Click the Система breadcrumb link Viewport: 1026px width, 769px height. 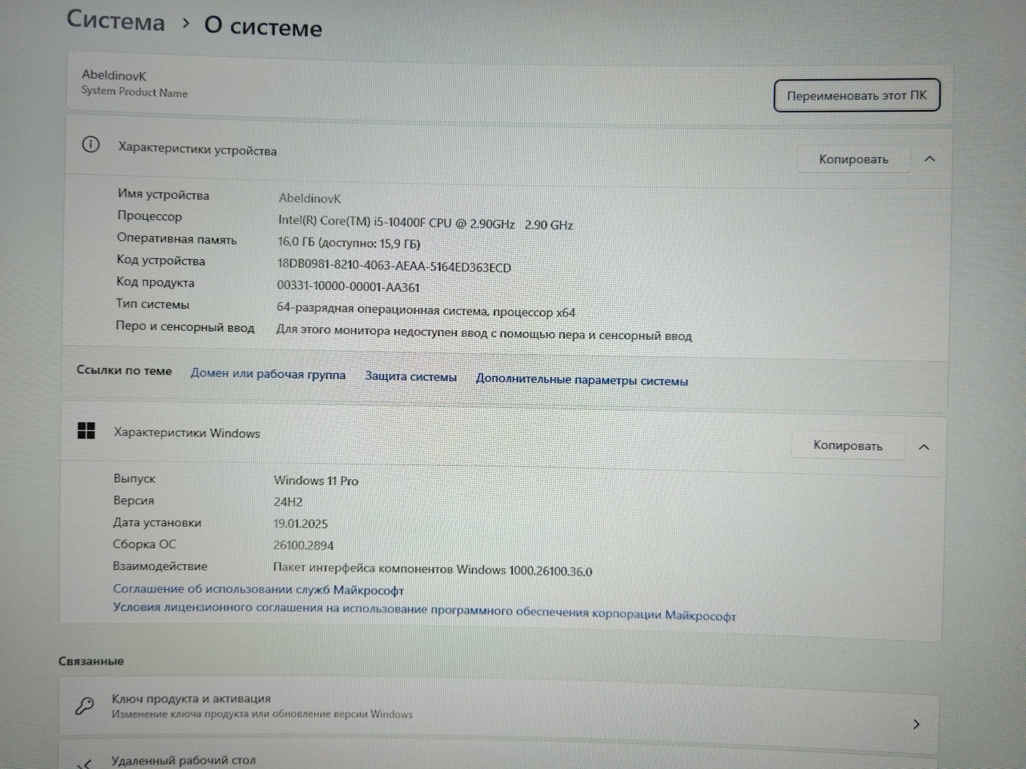(115, 21)
